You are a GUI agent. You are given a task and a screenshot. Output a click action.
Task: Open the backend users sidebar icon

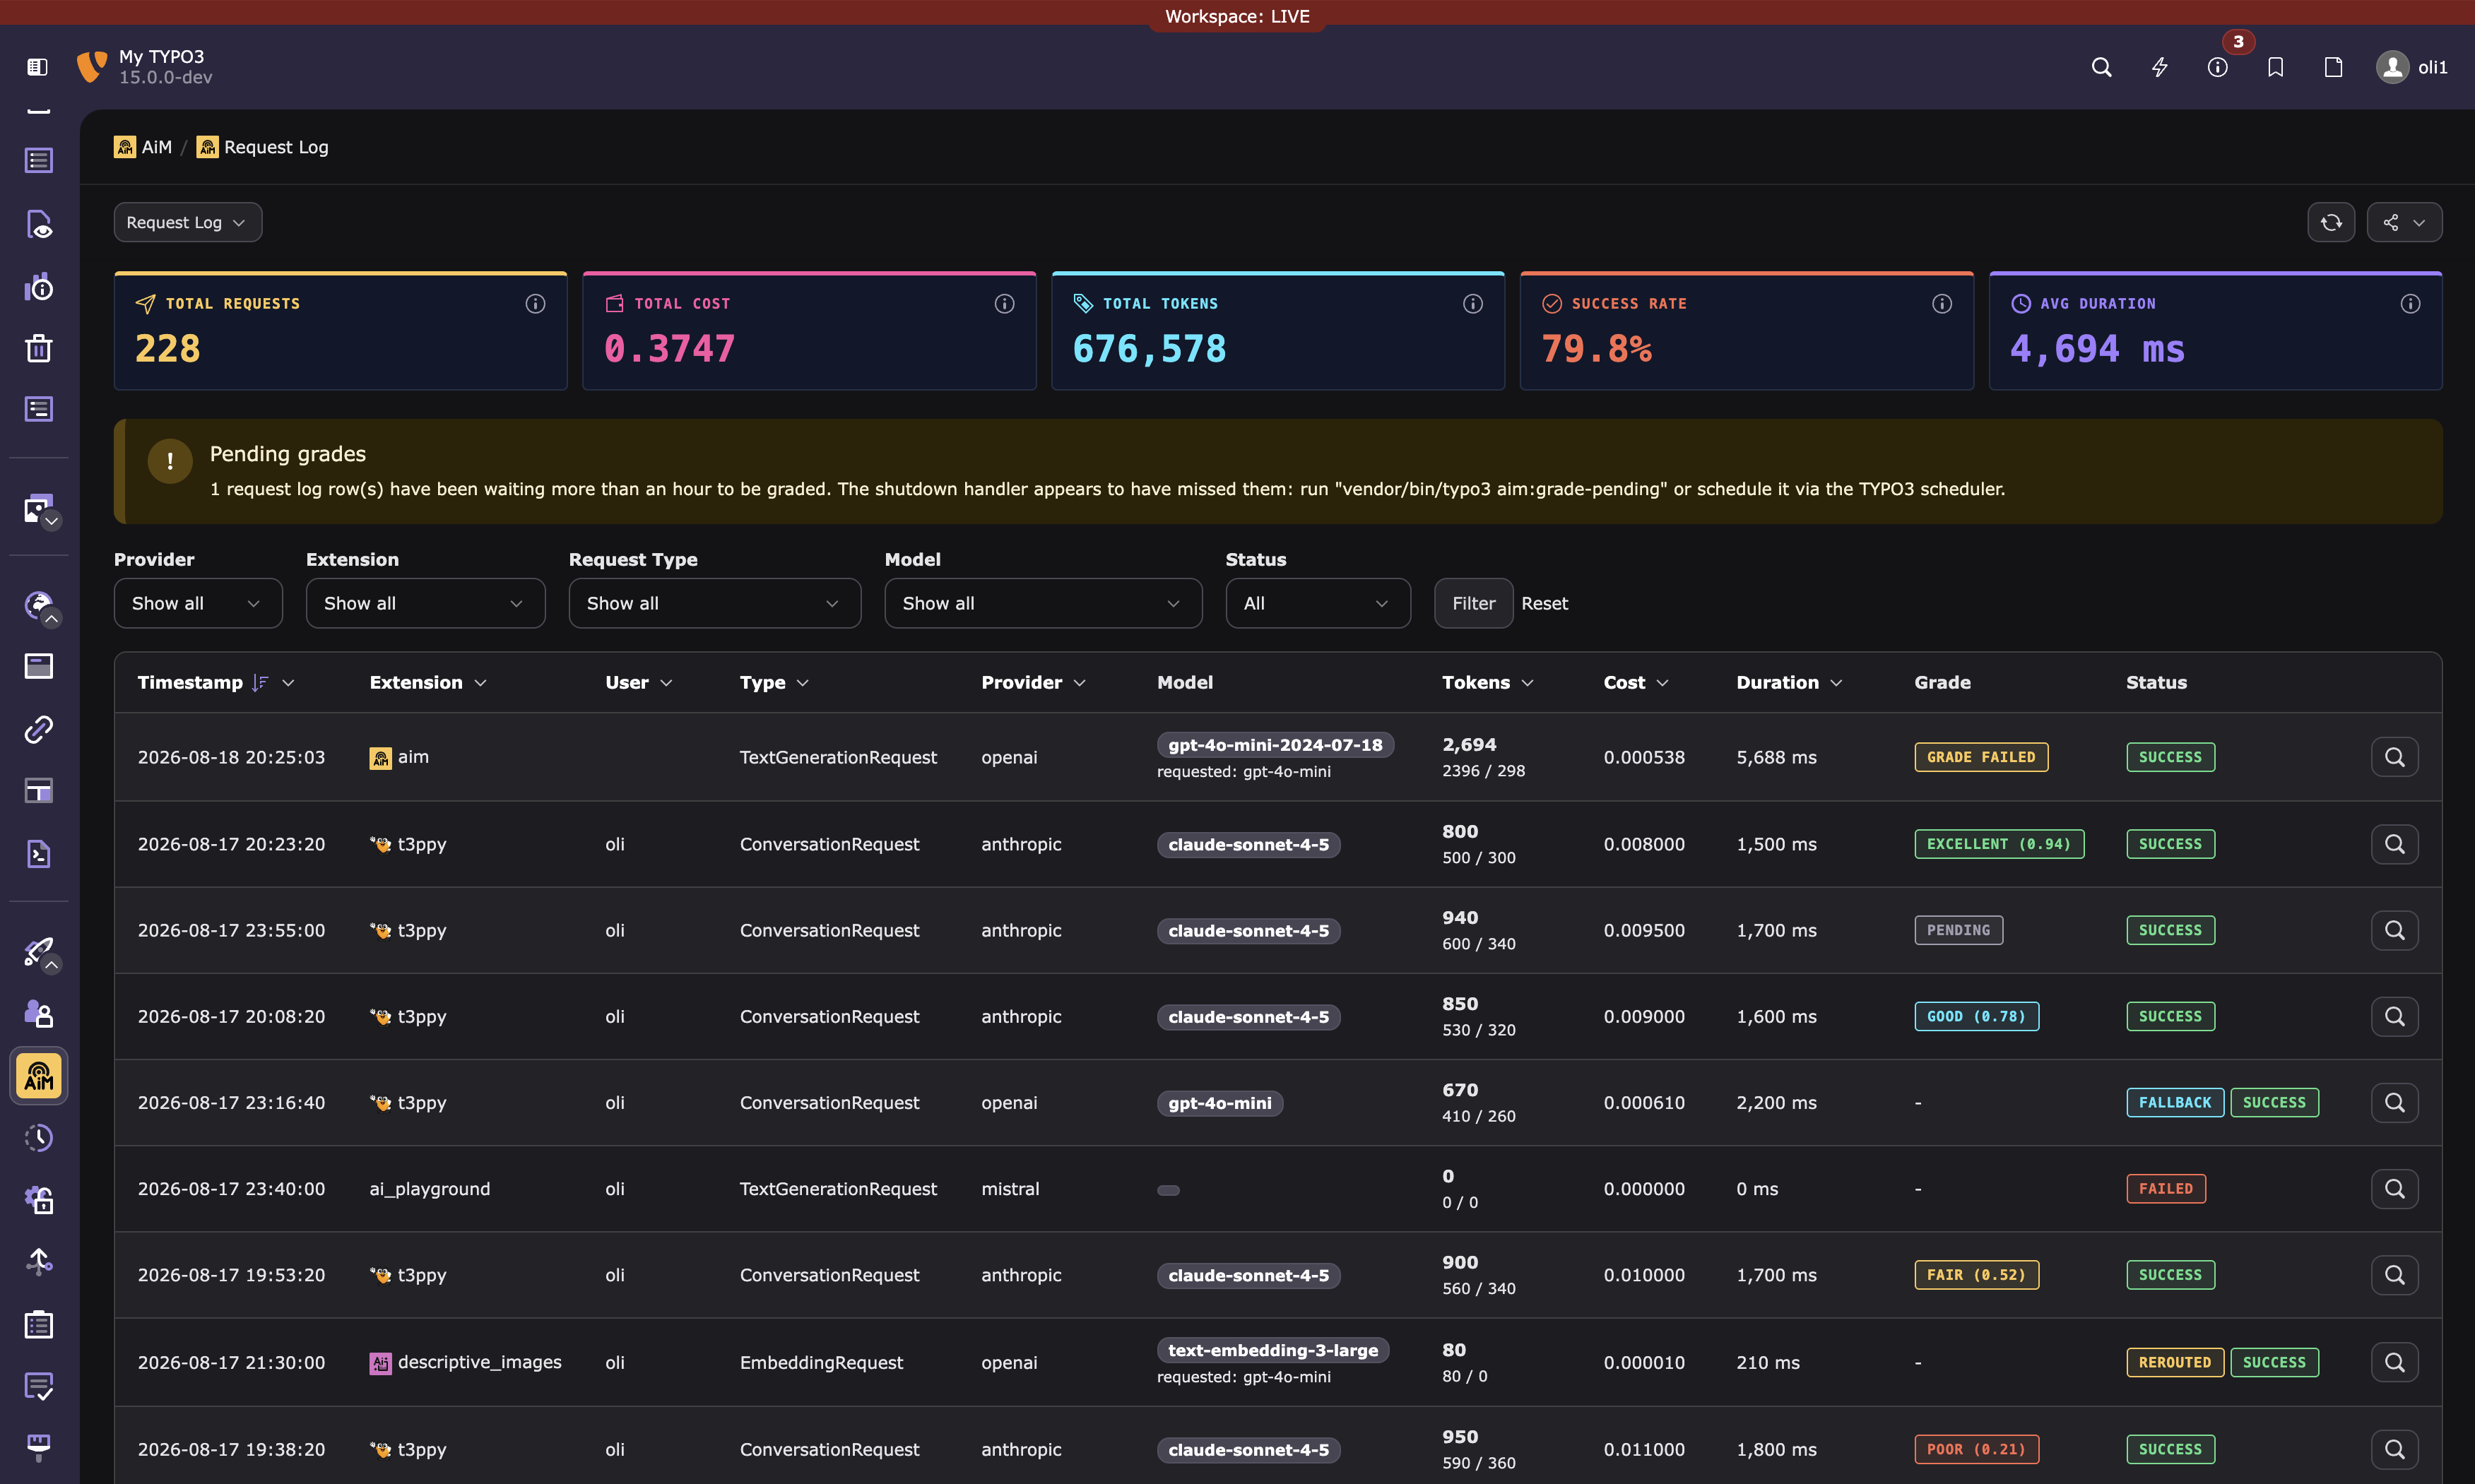(x=39, y=1014)
